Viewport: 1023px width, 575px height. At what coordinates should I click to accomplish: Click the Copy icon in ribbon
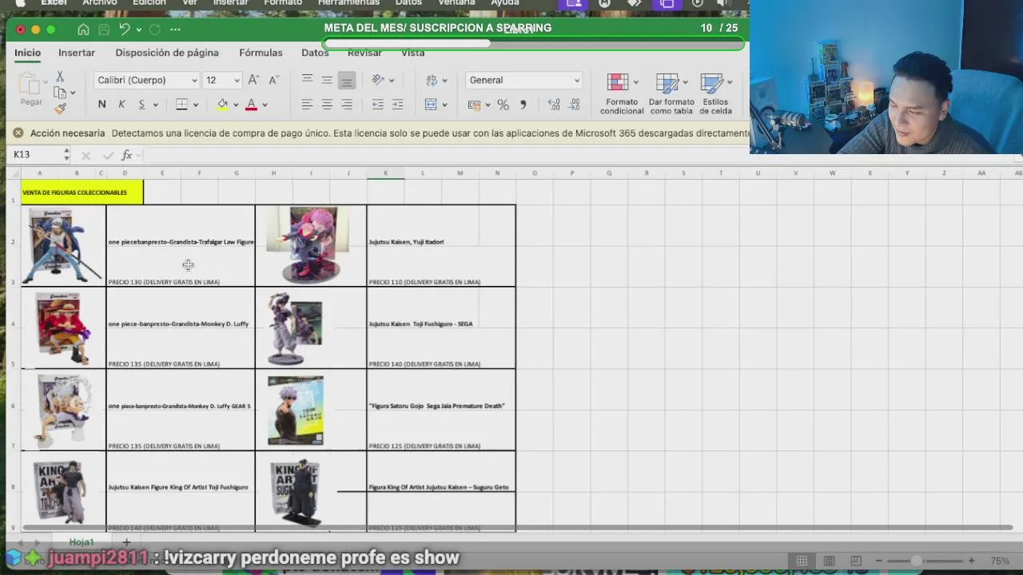[x=60, y=93]
